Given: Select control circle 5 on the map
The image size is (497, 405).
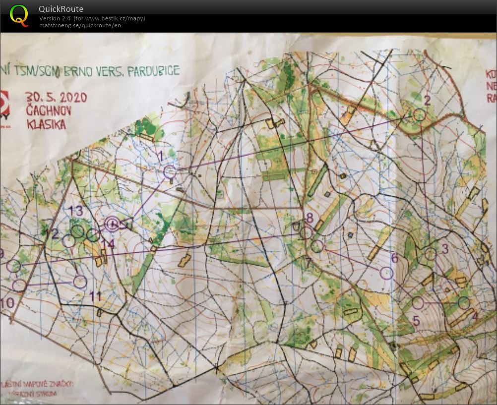Looking at the screenshot, I should (x=418, y=302).
